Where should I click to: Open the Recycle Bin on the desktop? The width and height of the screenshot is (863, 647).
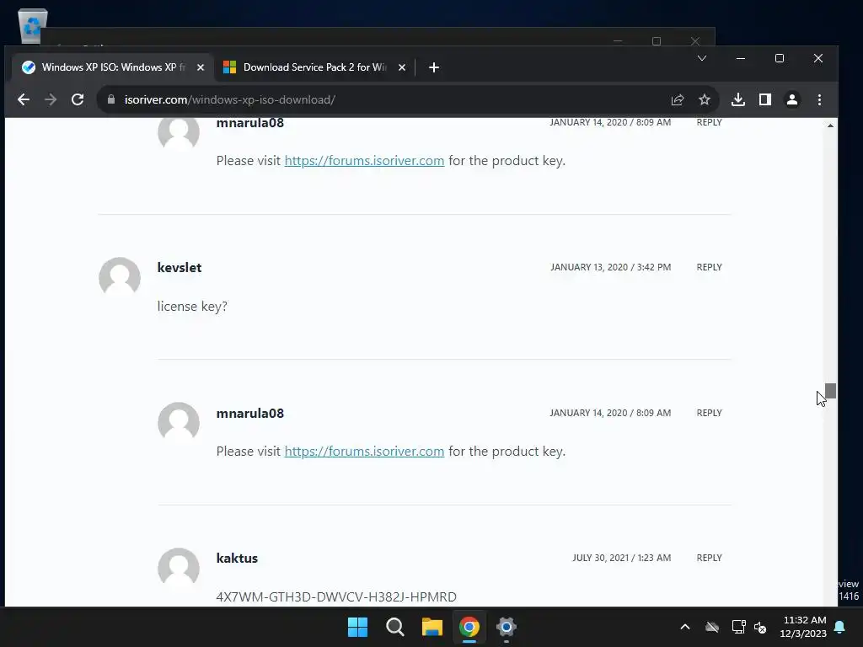pos(33,25)
